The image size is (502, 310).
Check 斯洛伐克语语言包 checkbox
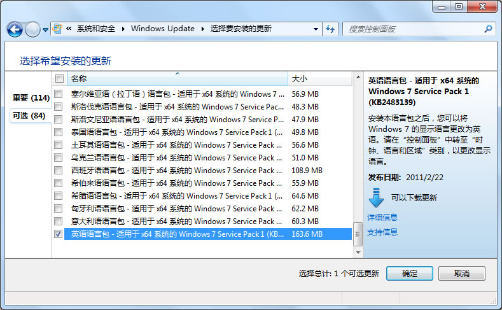point(59,107)
